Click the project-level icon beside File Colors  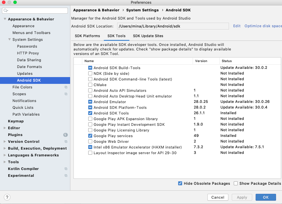[66, 87]
